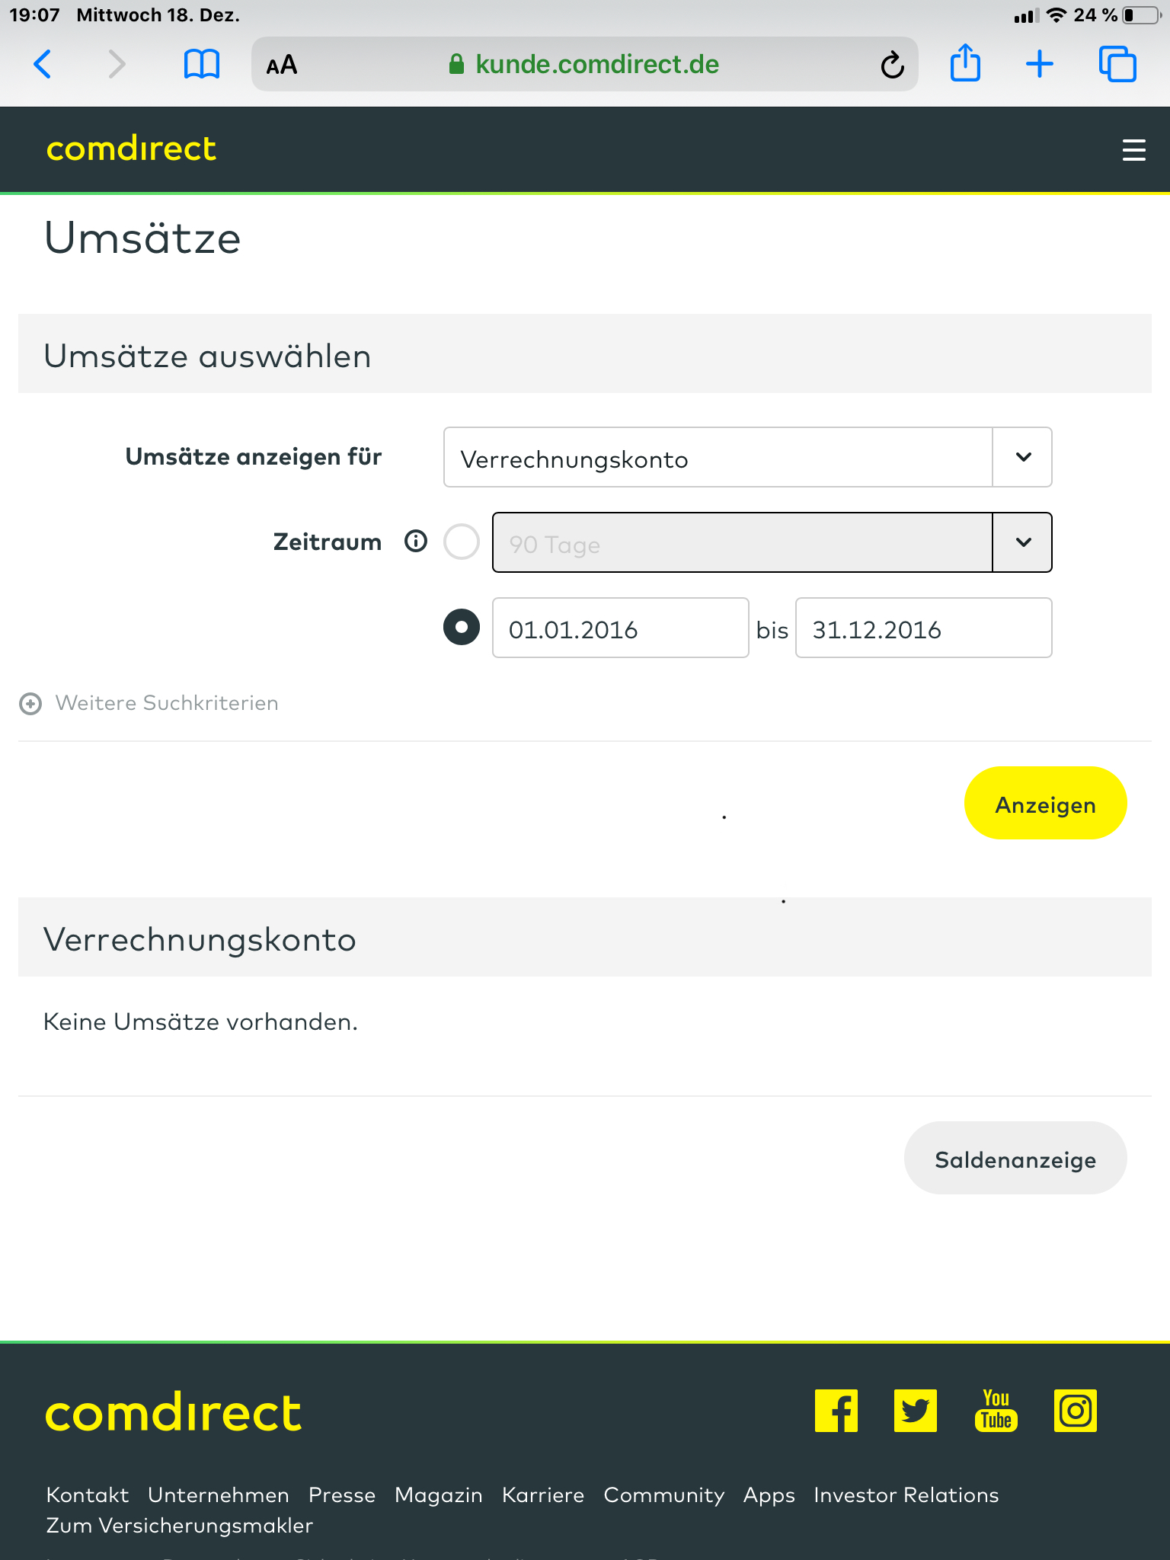Open Safari tabs overview
The width and height of the screenshot is (1170, 1560).
click(x=1117, y=64)
